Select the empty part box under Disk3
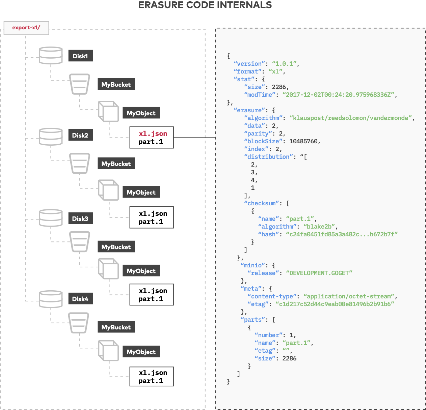 151,294
